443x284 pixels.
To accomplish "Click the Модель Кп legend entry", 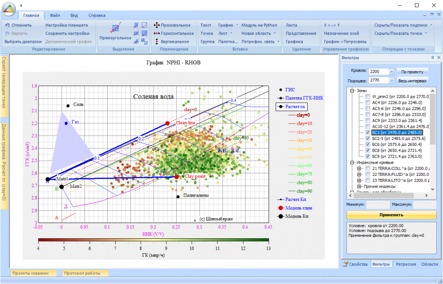I will click(293, 216).
